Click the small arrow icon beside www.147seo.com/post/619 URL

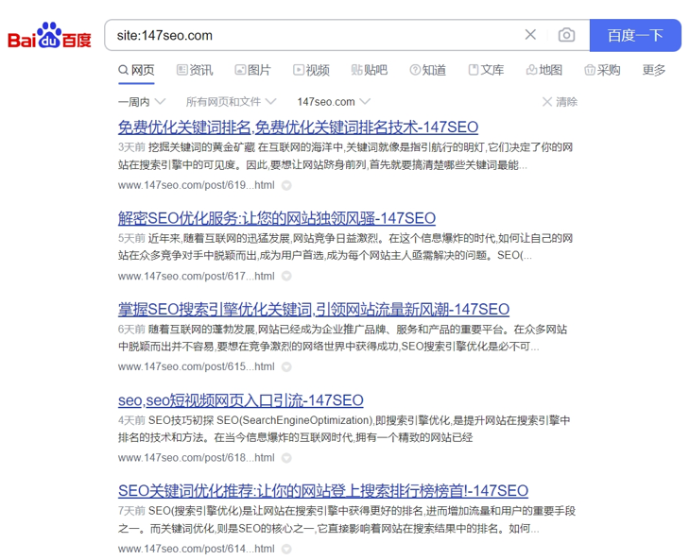286,186
